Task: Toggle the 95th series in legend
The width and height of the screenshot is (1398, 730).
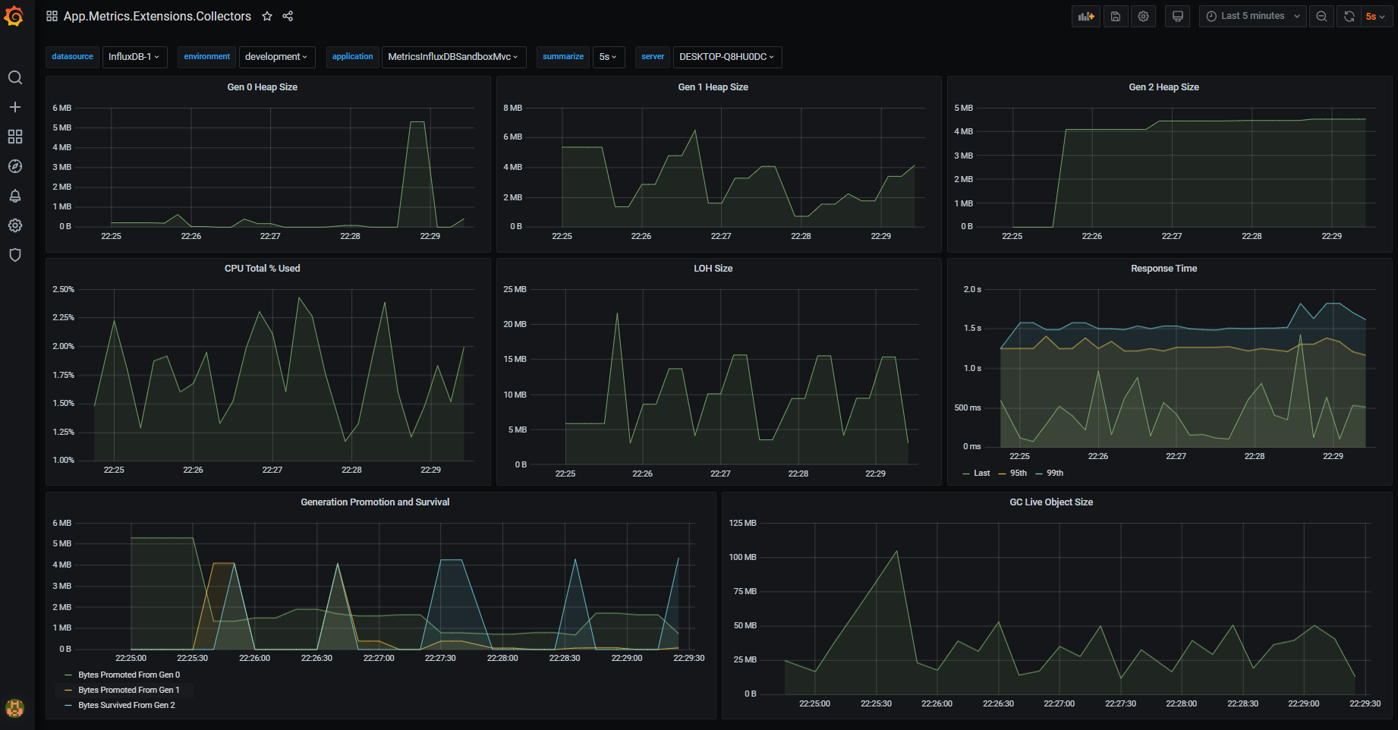Action: [1019, 473]
